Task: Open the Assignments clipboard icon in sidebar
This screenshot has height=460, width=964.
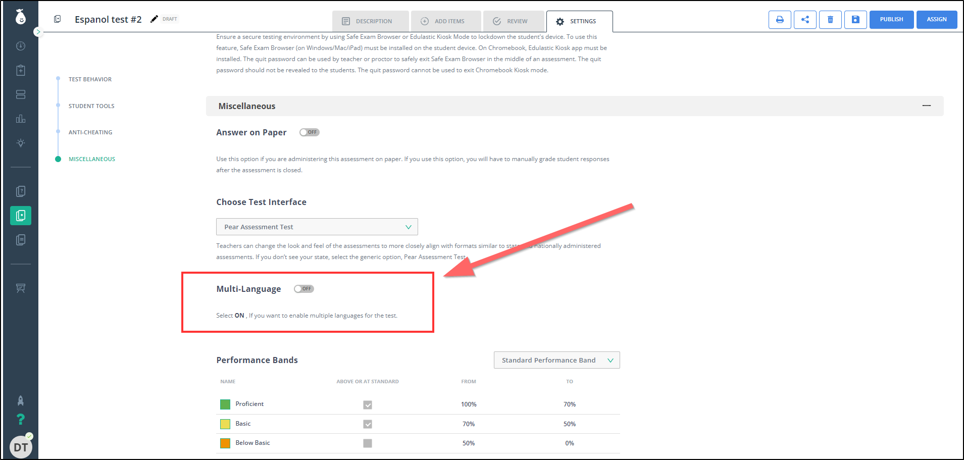Action: [x=21, y=70]
